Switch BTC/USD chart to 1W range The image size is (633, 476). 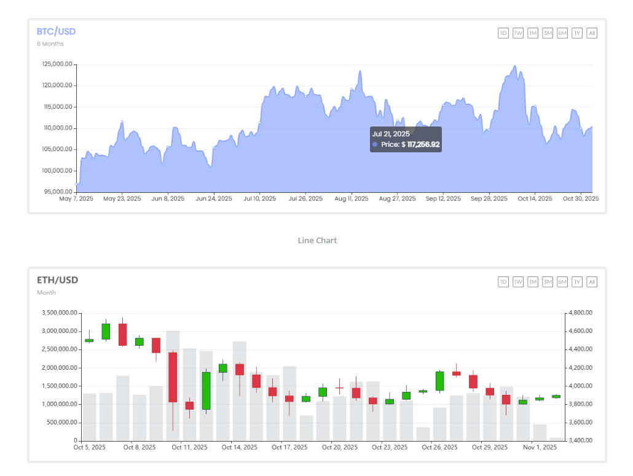[x=518, y=33]
